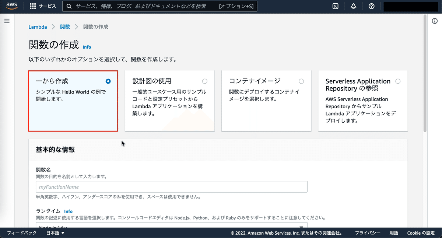Focus the 関数名 input field

[x=172, y=187]
